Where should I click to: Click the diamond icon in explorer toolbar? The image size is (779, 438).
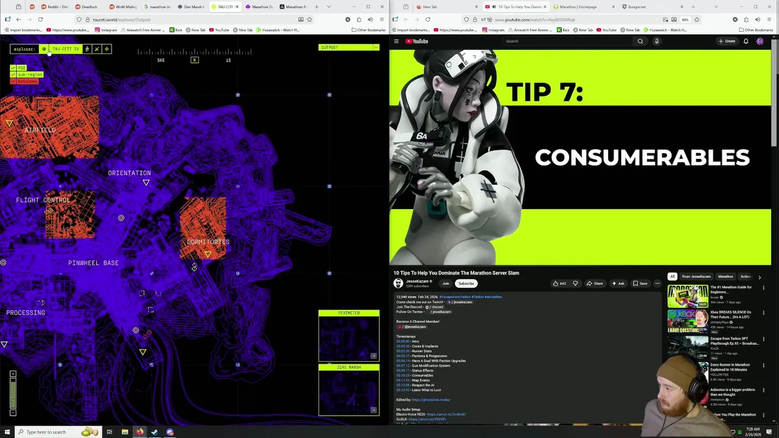[x=107, y=49]
